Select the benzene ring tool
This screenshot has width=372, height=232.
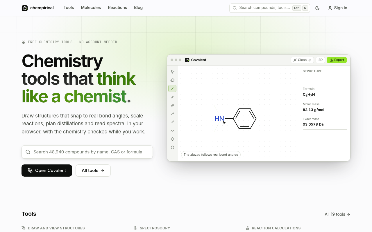coord(172,139)
